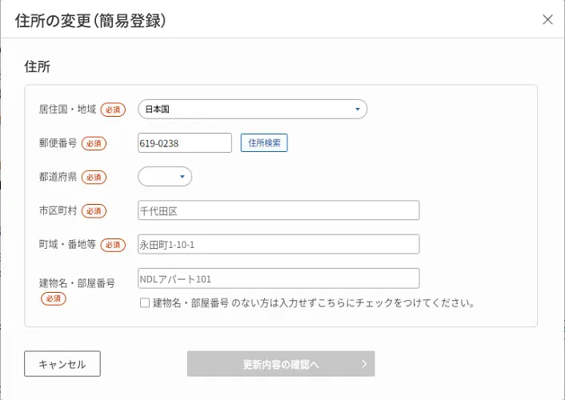Expand the 都道府県 prefecture dropdown
This screenshot has height=400, width=565.
[165, 177]
